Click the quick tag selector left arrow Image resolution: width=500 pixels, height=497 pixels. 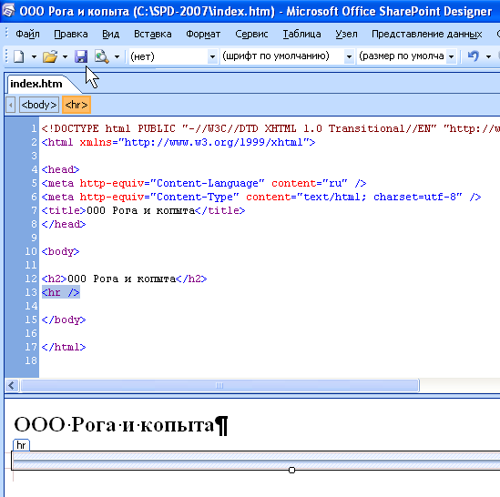[x=11, y=105]
